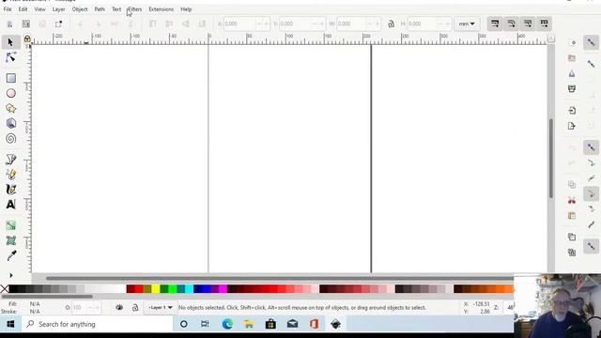Viewport: 601px width, 338px height.
Task: Open the Path menu
Action: click(100, 9)
